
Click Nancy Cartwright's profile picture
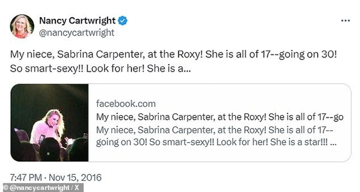pos(22,26)
